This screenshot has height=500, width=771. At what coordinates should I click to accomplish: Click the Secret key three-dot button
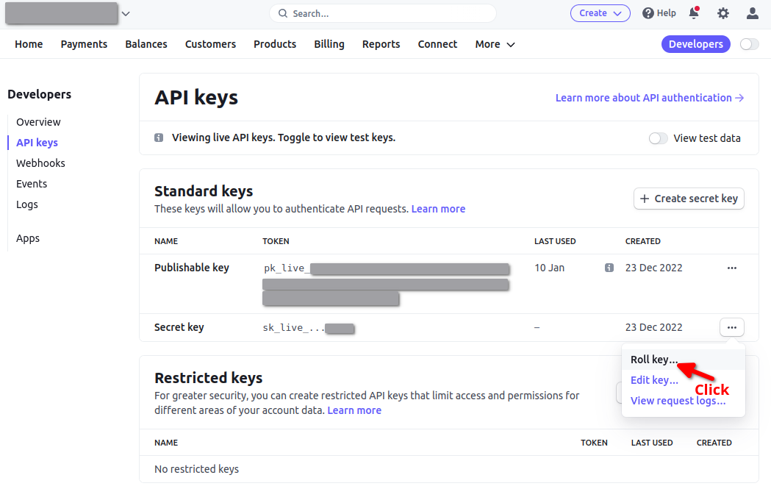[731, 327]
